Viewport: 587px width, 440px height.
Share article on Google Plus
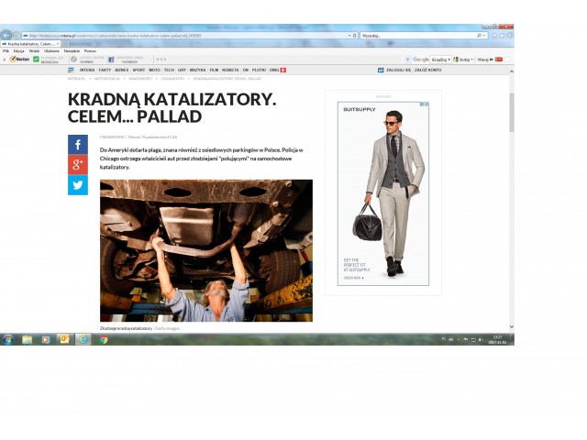point(78,165)
